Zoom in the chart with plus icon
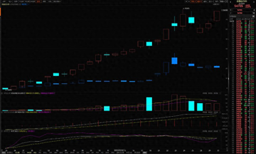This screenshot has height=154, width=256. (186, 1)
